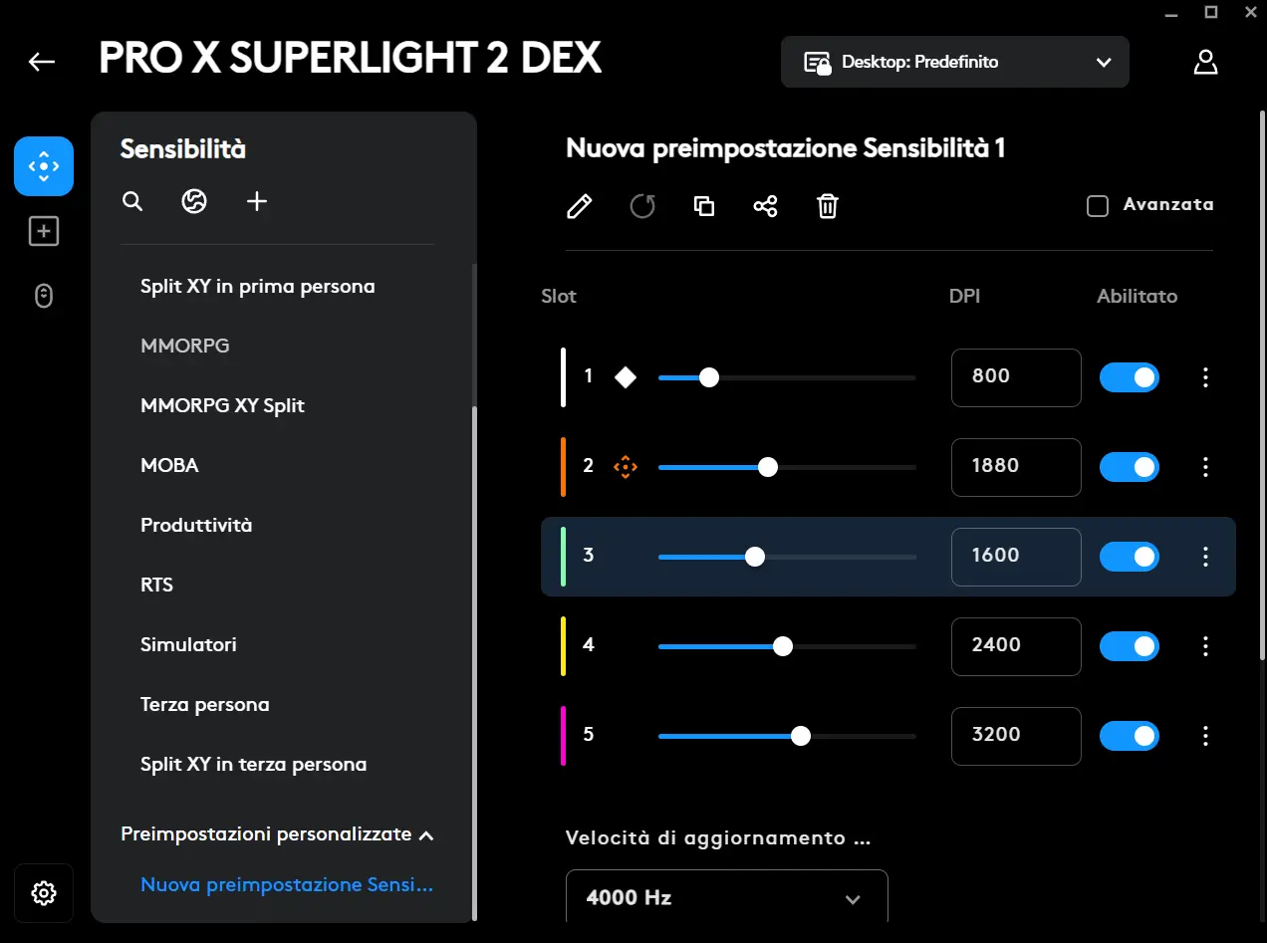Click the preset list scrollbar
Screen dimensions: 1267x943
point(474,662)
